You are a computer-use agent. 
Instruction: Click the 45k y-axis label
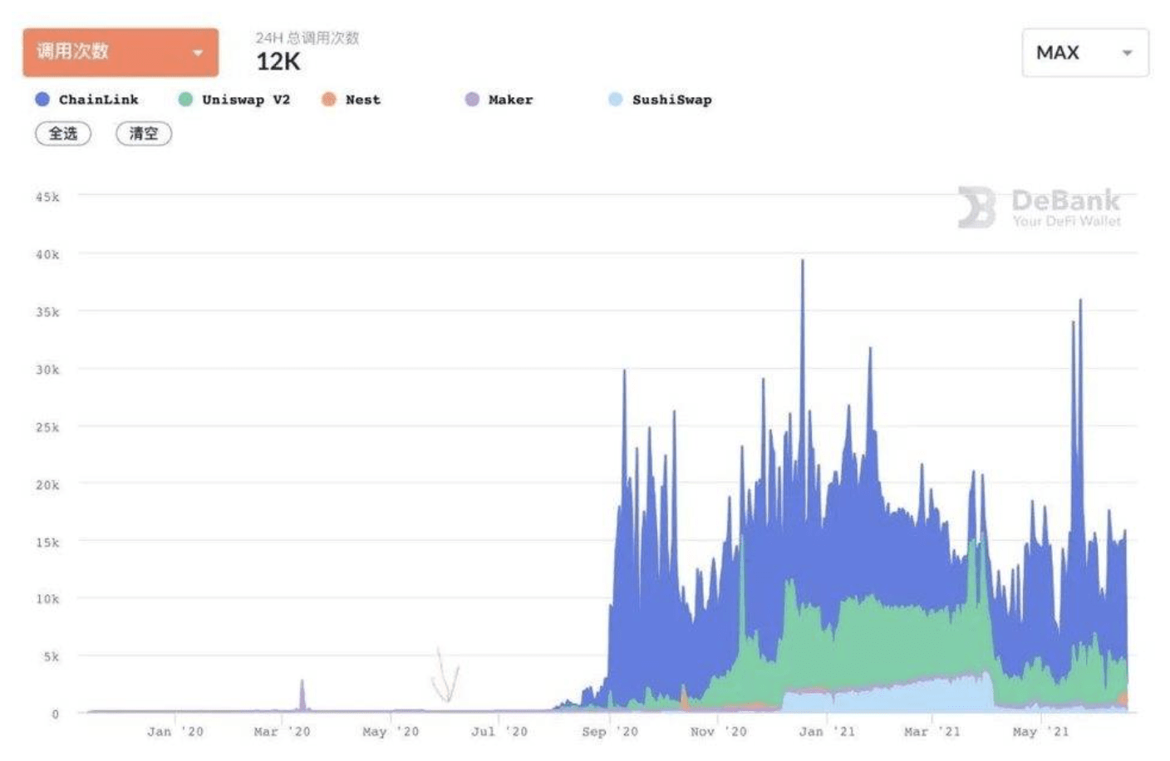[x=47, y=198]
